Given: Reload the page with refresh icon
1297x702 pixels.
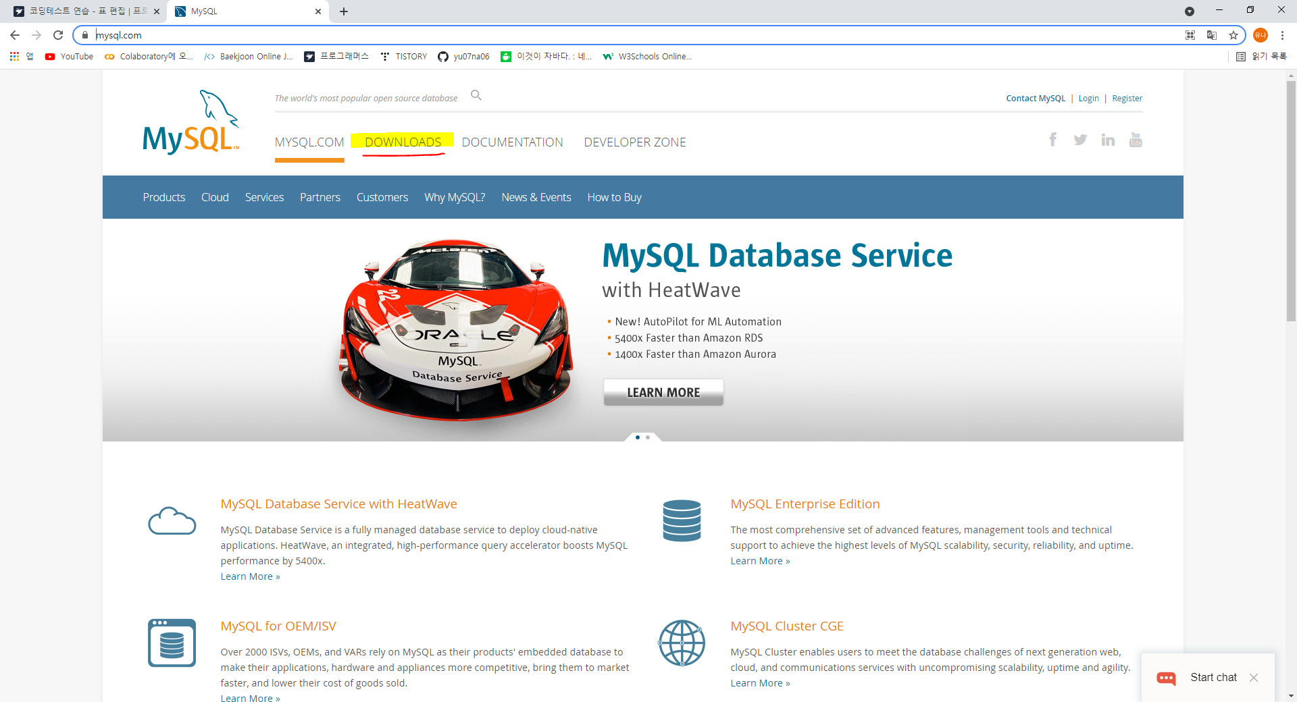Looking at the screenshot, I should [x=58, y=35].
